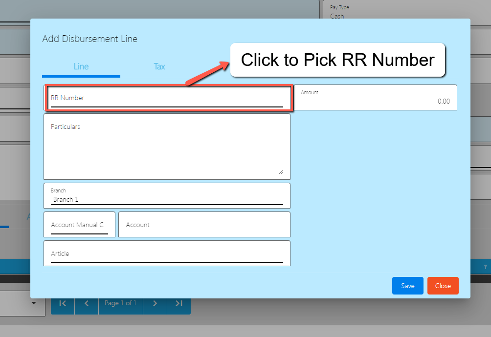Screen dimensions: 491x337
Task: Click the previous page arrow
Action: point(87,303)
